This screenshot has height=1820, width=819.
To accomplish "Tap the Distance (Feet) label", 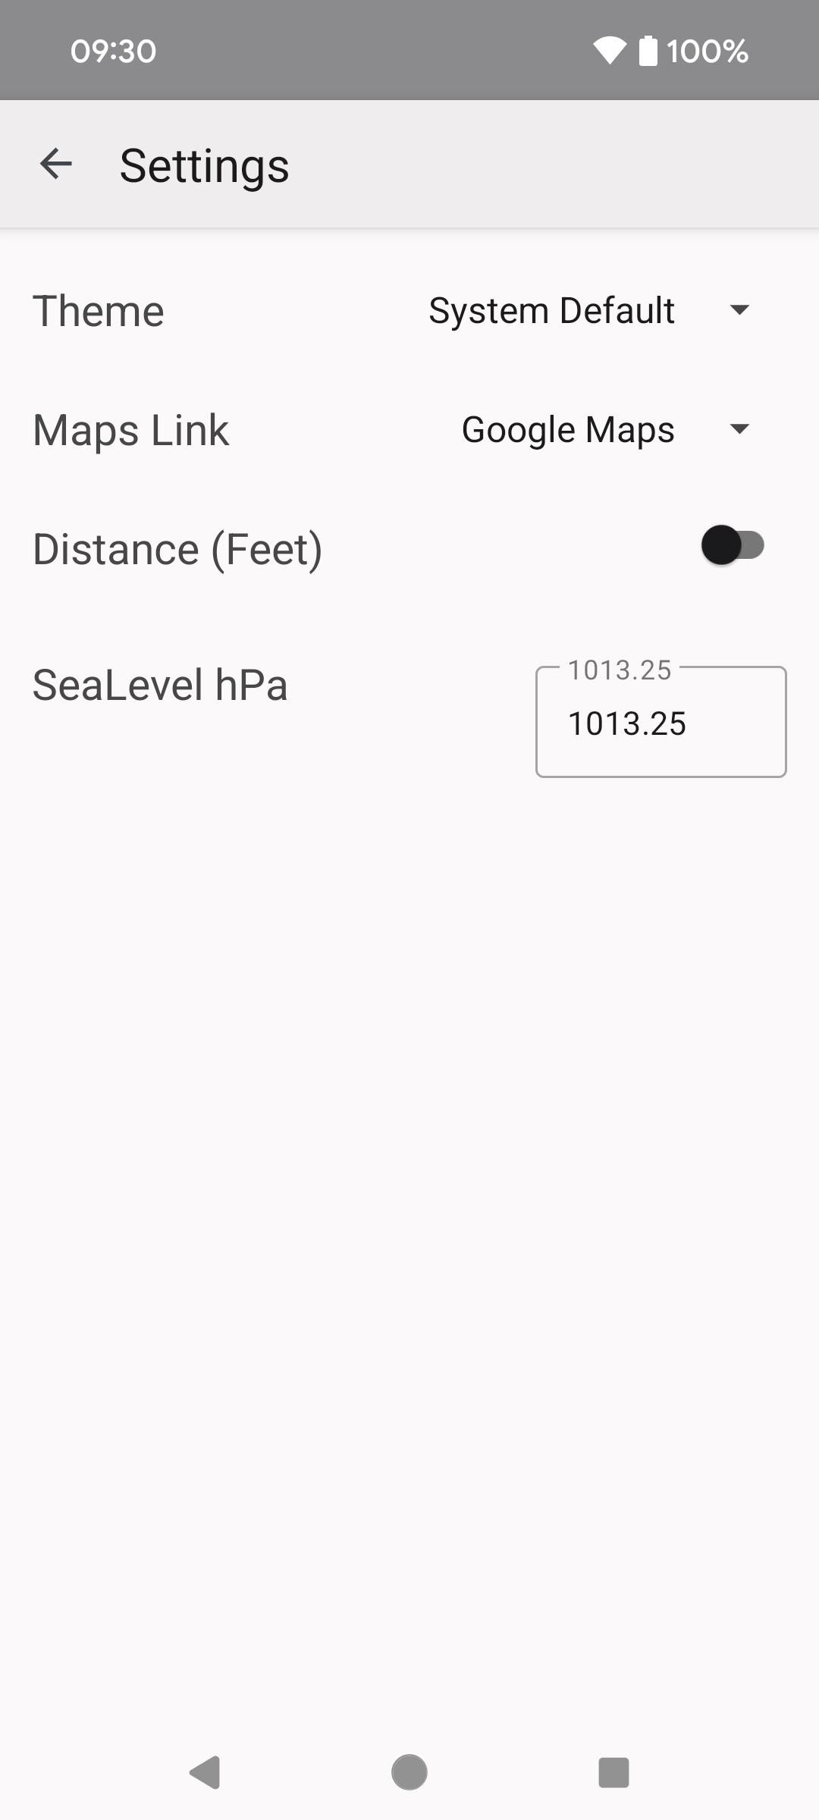I will [177, 549].
